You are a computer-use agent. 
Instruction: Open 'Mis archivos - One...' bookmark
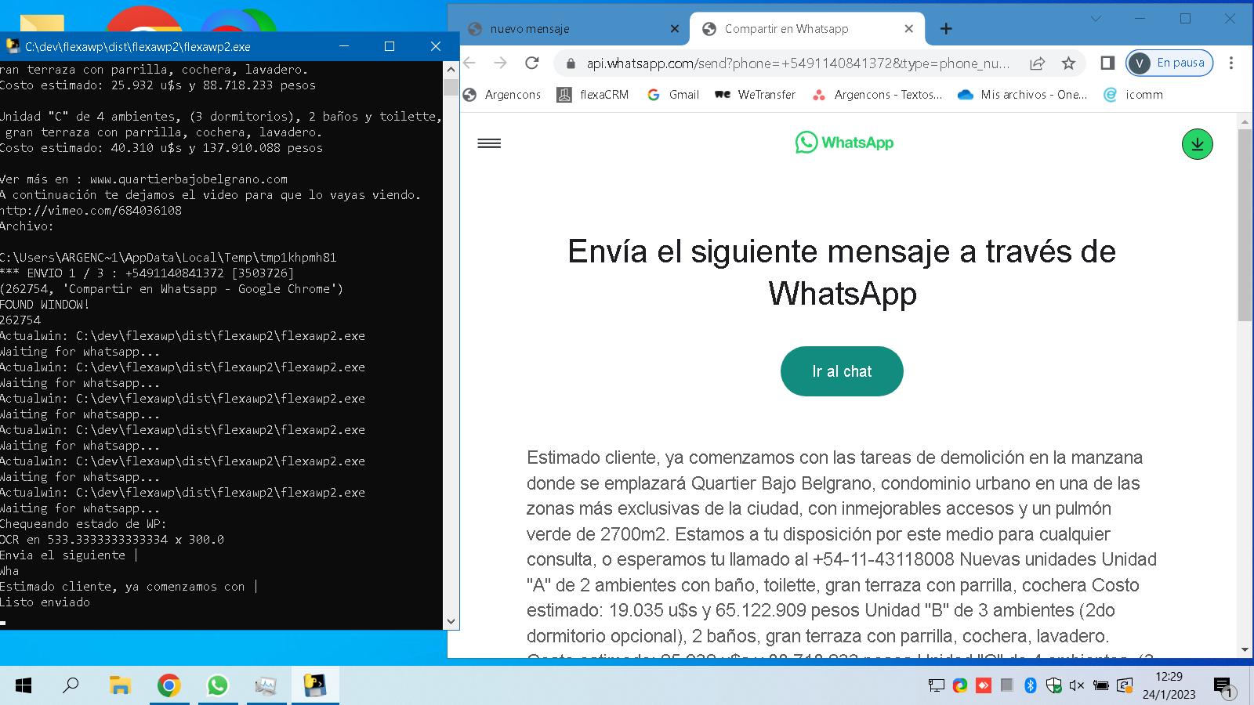[x=1023, y=95]
